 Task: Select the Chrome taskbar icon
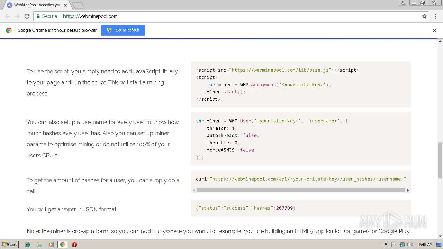[x=62, y=245]
